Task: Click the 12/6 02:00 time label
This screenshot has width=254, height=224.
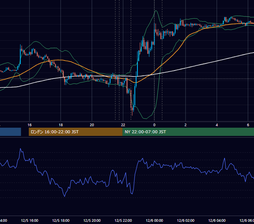Action: 186,220
